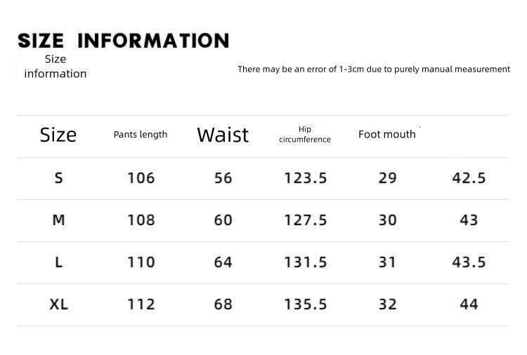The height and width of the screenshot is (355, 527).
Task: Select the M size row label
Action: pyautogui.click(x=58, y=220)
